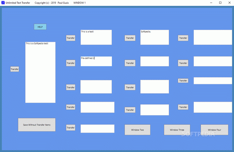Focus the empty box just left of Window Two
Viewport: 234px width, 152px height.
97,129
